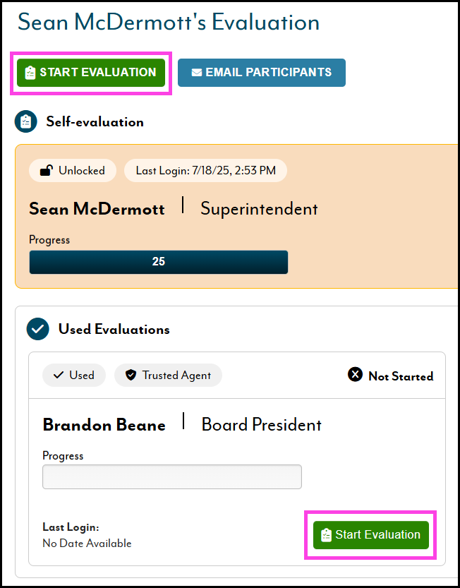Click the open padlock Unlocked icon
Viewport: 460px width, 588px height.
pyautogui.click(x=47, y=170)
